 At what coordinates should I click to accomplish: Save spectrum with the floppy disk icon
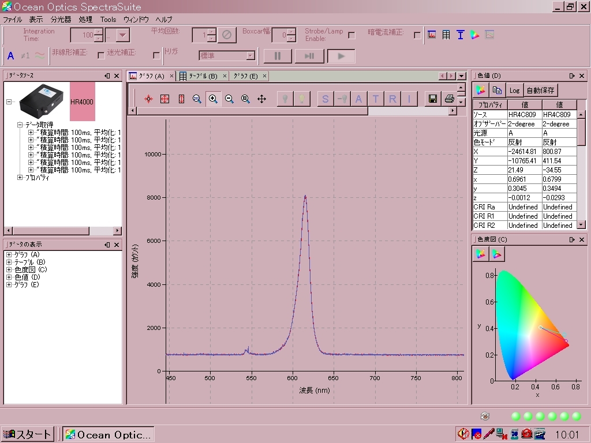coord(433,99)
